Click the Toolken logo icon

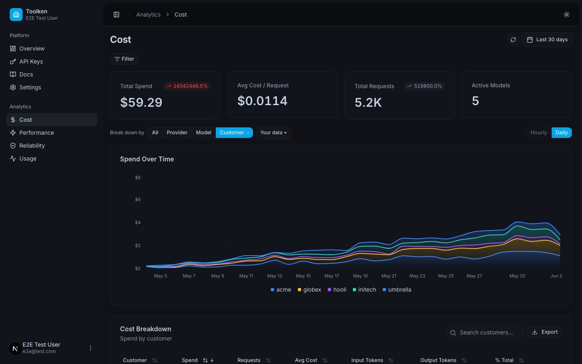(16, 15)
